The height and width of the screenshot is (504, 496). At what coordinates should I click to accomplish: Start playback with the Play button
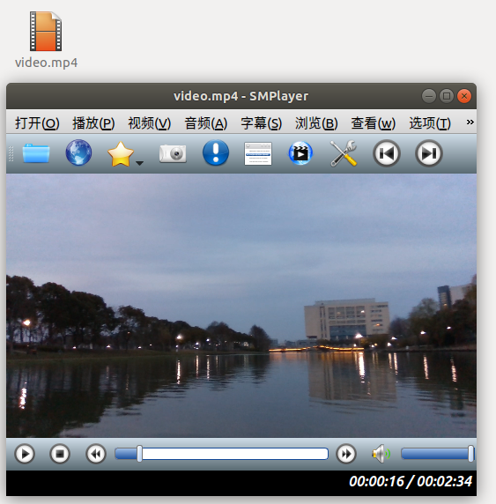25,454
